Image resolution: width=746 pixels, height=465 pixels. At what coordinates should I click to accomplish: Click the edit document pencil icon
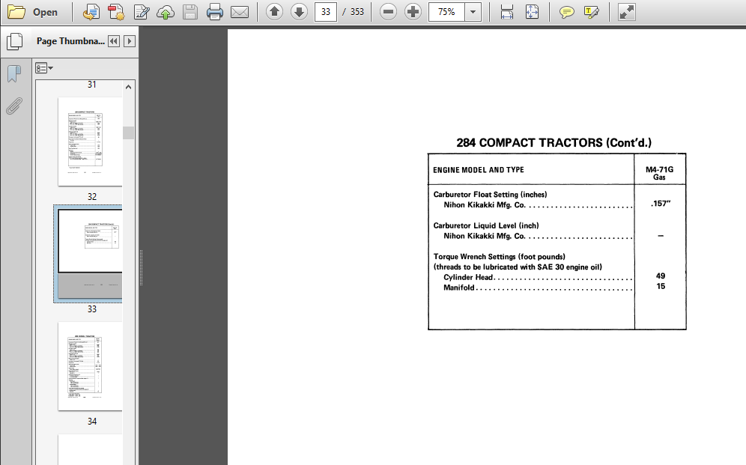pyautogui.click(x=142, y=12)
